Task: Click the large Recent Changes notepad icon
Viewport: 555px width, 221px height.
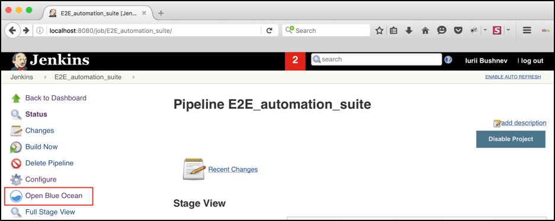Action: [194, 169]
